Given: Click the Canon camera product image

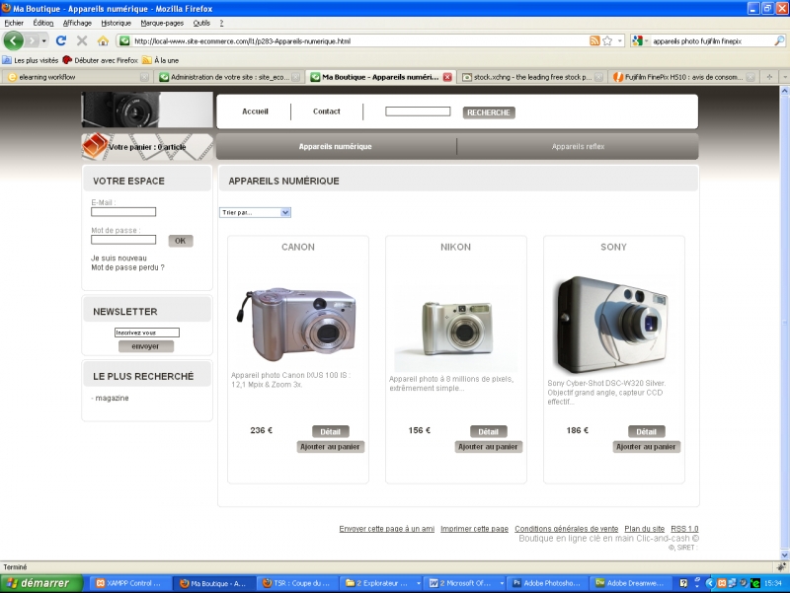Looking at the screenshot, I should pos(297,324).
